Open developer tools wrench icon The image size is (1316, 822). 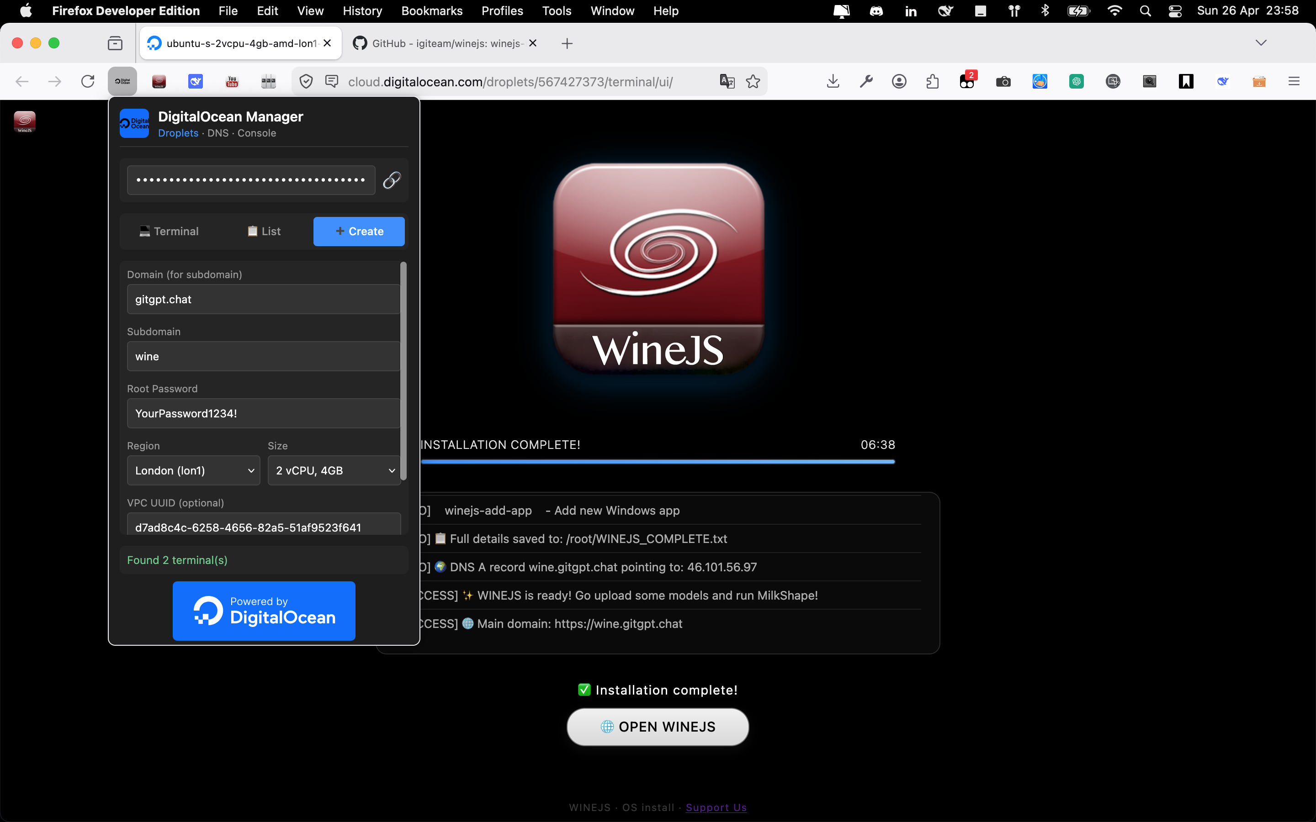(x=866, y=82)
